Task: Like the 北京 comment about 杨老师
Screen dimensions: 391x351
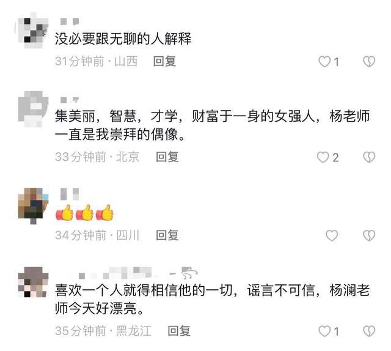Action: pos(323,157)
